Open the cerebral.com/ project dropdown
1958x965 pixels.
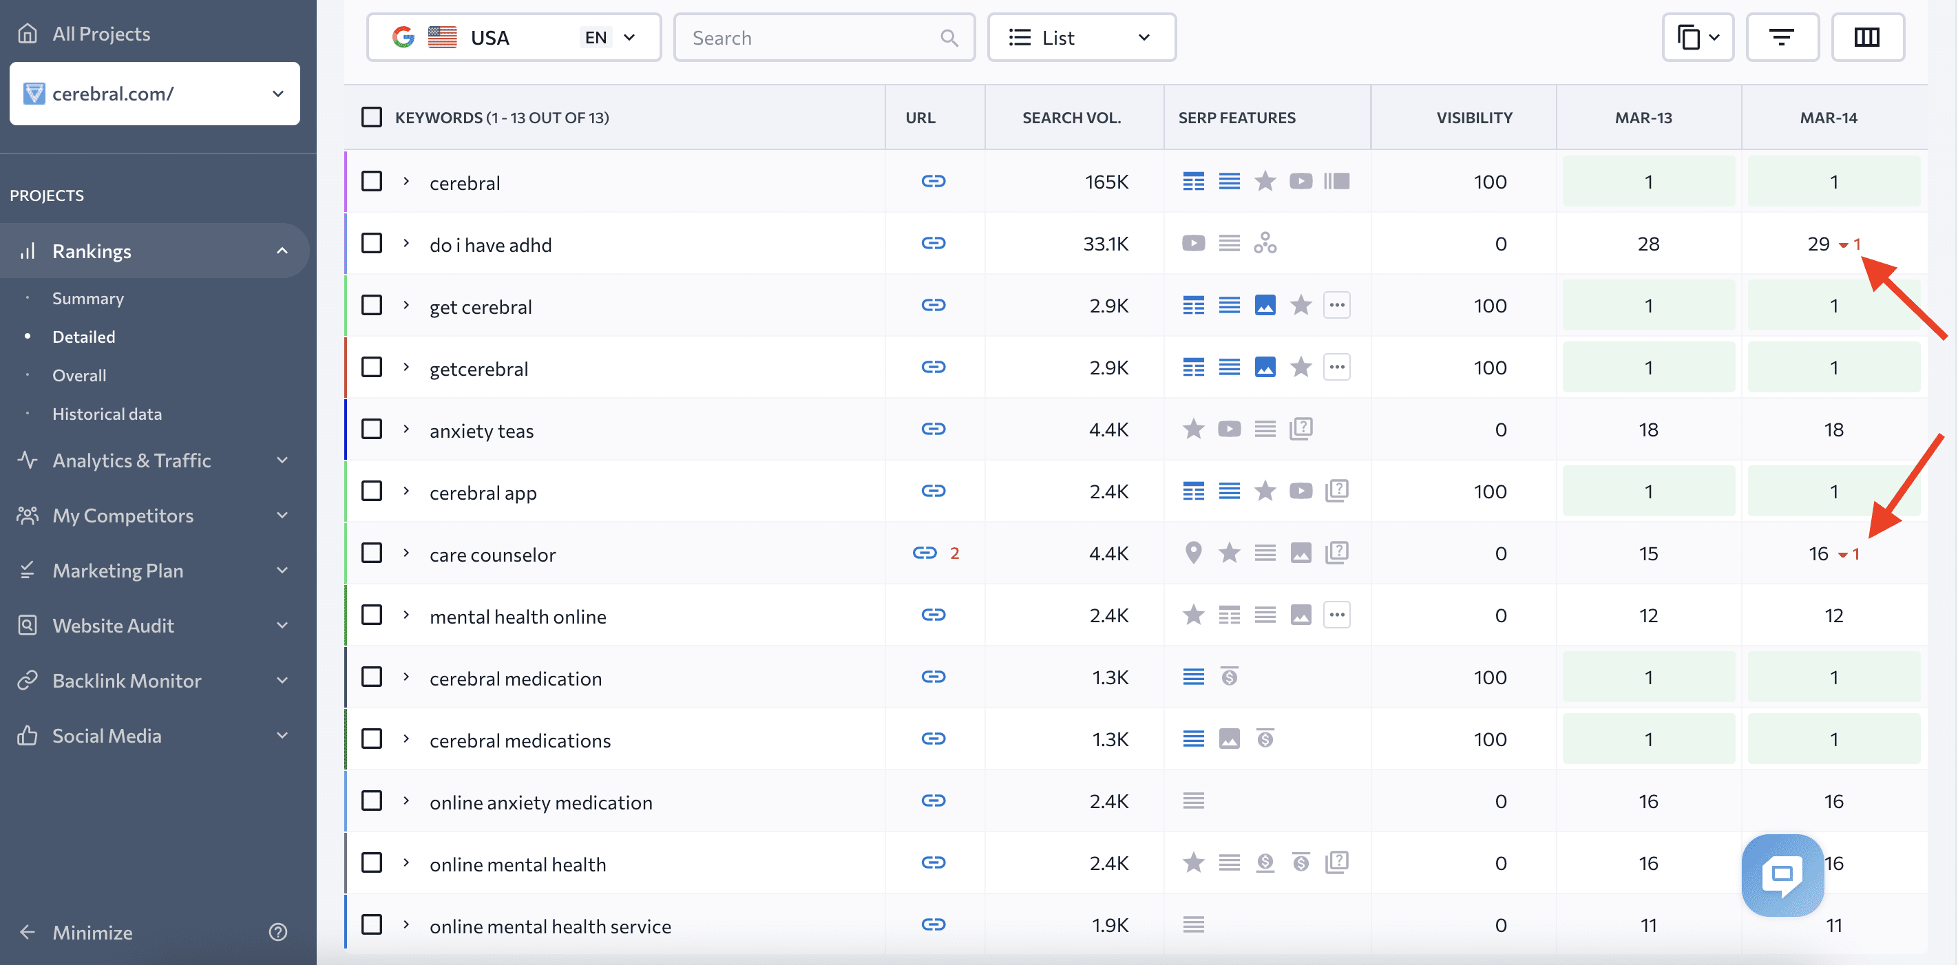pos(154,94)
